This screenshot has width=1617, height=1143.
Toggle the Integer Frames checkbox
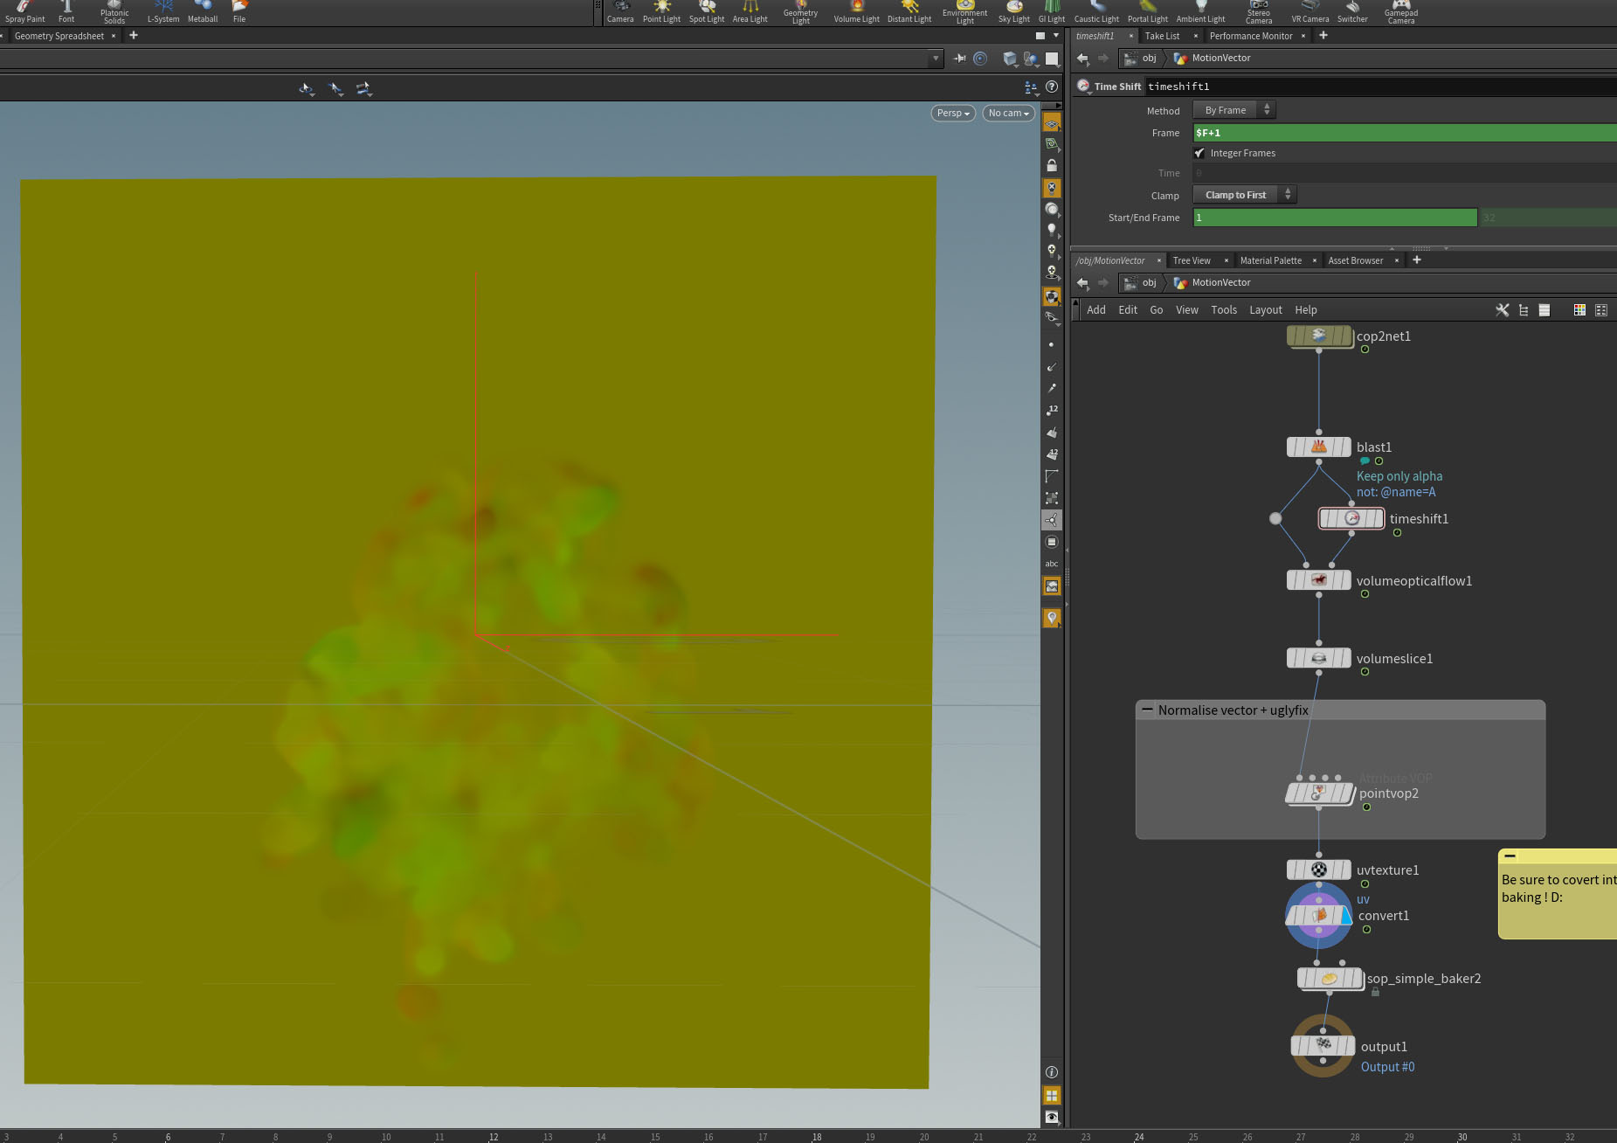pos(1200,152)
